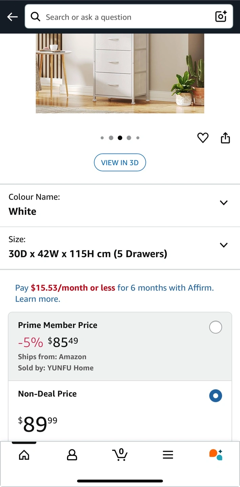Choose the Size 30D x 42W x 115H option row
Image resolution: width=240 pixels, height=487 pixels.
(120, 248)
